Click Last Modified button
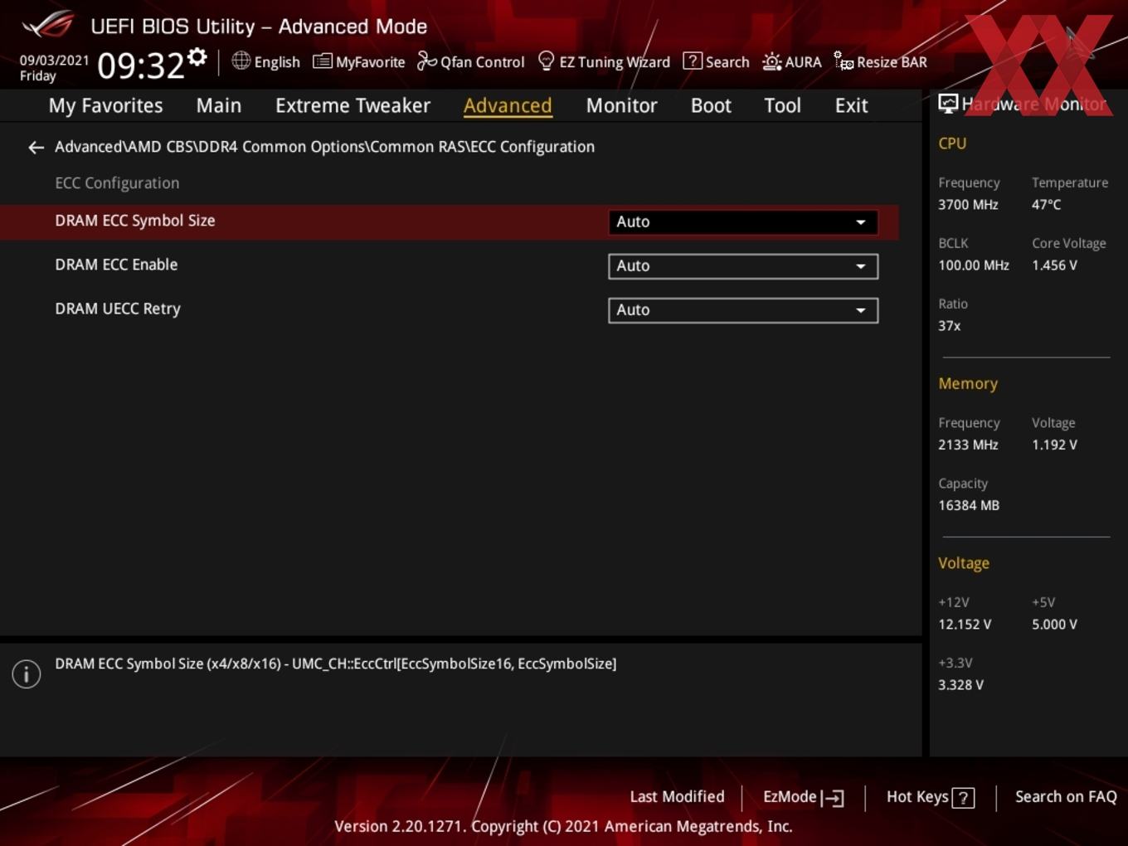 click(x=677, y=797)
